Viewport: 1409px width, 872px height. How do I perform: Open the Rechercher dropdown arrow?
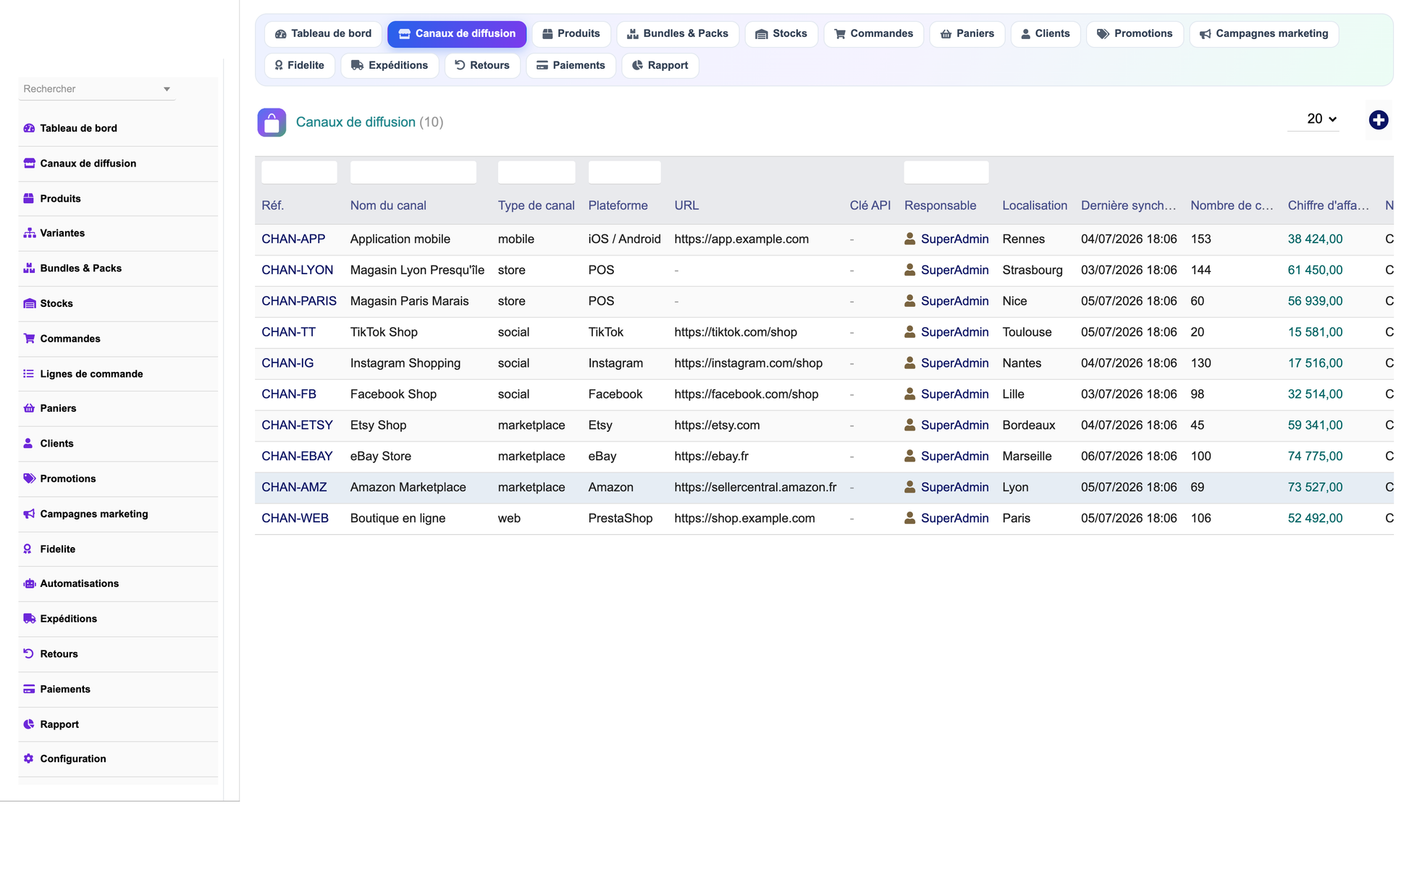click(x=167, y=89)
